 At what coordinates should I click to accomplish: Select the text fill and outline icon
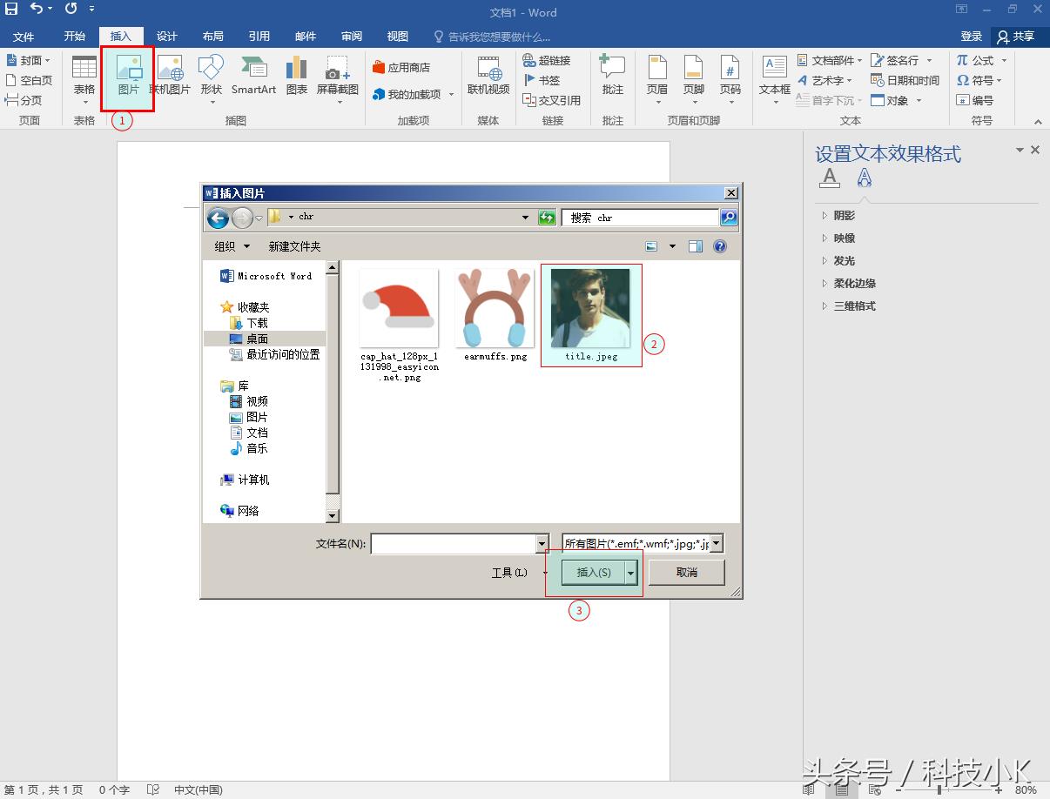click(x=830, y=178)
